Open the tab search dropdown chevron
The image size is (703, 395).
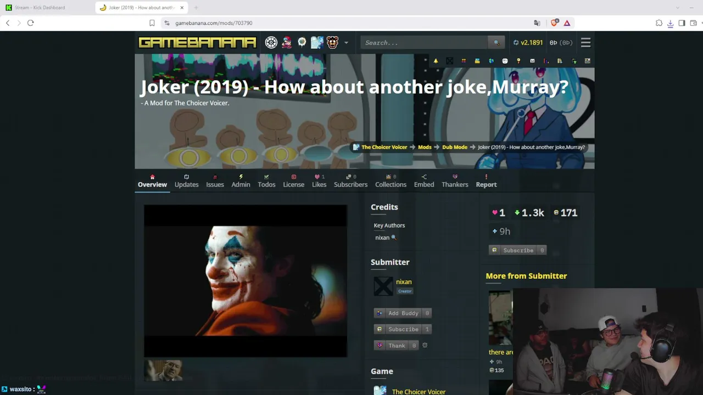(x=677, y=8)
